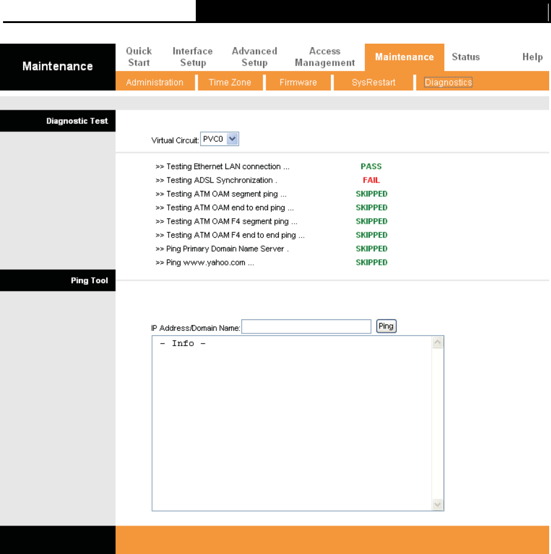This screenshot has height=554, width=551.
Task: Click the Ping button
Action: [x=386, y=326]
